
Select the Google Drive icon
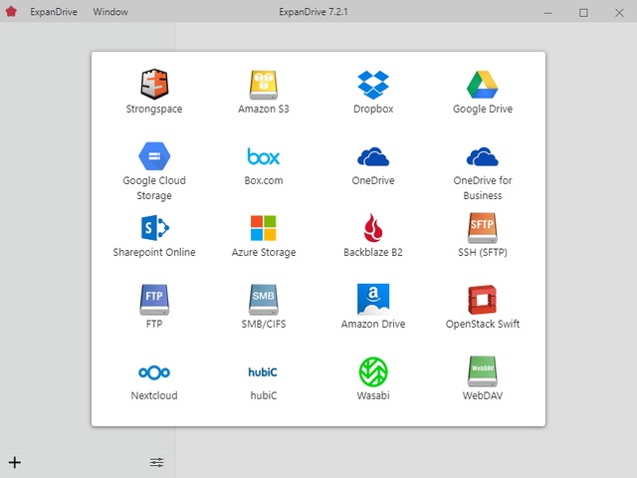[x=483, y=85]
